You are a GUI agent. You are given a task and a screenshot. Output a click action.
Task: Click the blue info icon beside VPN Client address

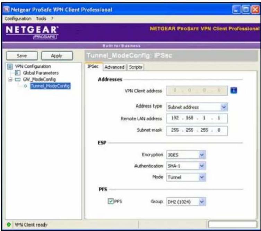234,91
